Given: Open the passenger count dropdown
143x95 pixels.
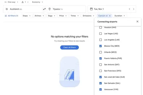Looking at the screenshot, I should click(x=25, y=2).
